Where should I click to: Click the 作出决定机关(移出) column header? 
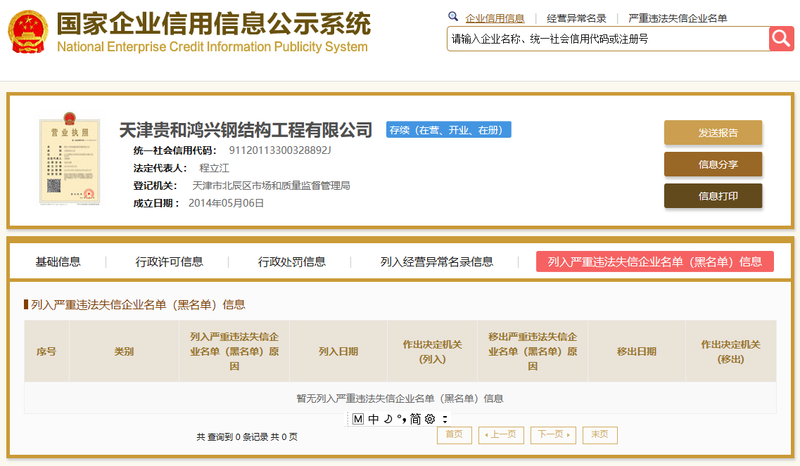tap(730, 351)
